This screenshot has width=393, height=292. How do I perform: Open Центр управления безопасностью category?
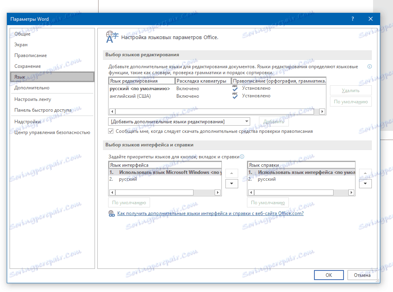click(52, 132)
